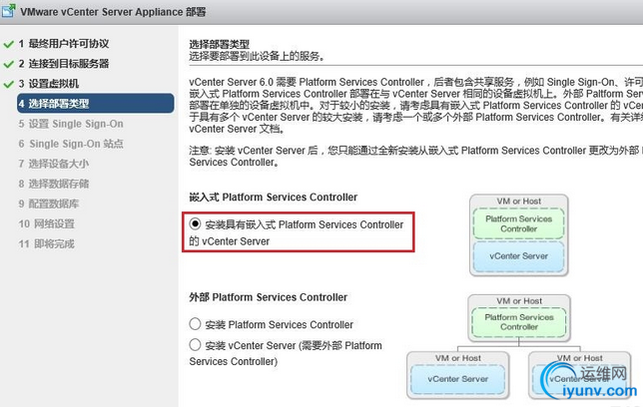Viewport: 643px width, 407px height.
Task: Click the green checkmark beside 最终用户许可协议
Action: point(8,44)
